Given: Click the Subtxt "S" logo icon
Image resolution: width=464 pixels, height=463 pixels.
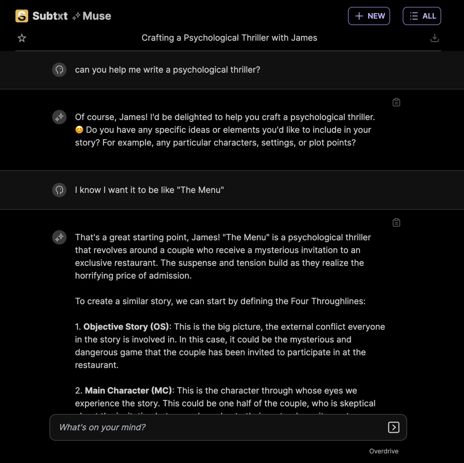Looking at the screenshot, I should [x=21, y=16].
